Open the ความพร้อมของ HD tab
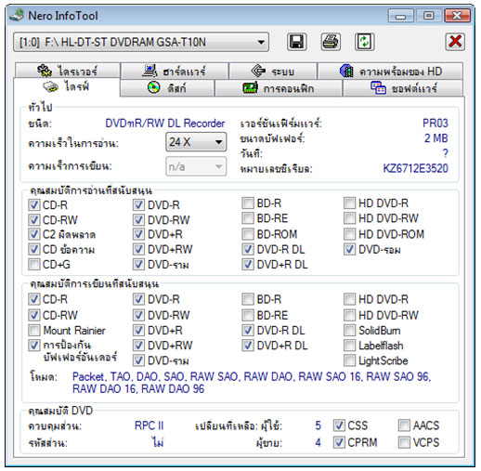481x471 pixels. pyautogui.click(x=390, y=71)
